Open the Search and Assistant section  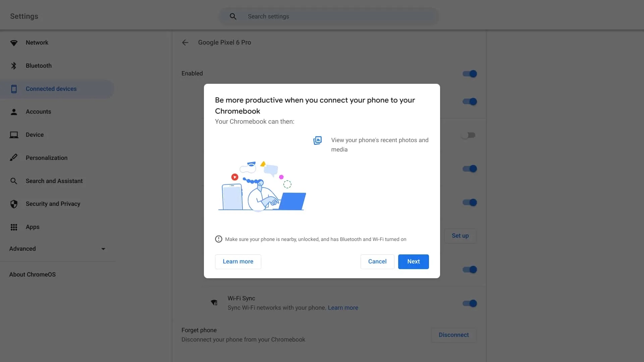coord(54,181)
